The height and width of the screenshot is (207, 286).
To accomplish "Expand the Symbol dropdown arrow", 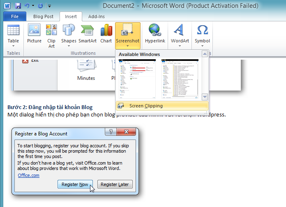I will (x=202, y=46).
